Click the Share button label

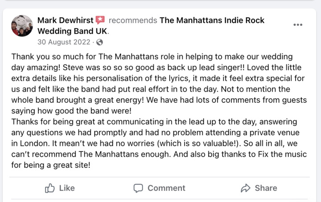click(x=266, y=188)
